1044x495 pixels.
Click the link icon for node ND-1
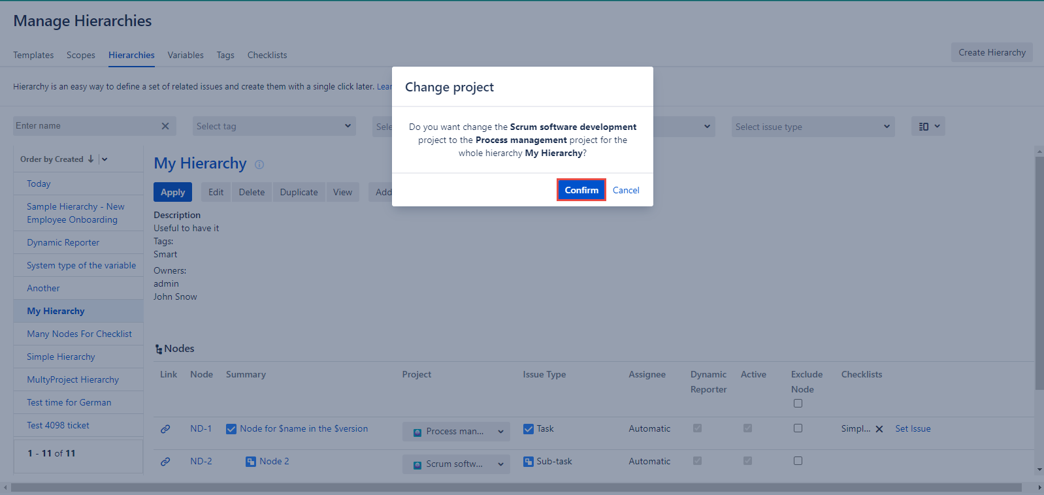click(165, 429)
